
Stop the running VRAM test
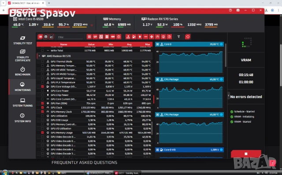[246, 154]
